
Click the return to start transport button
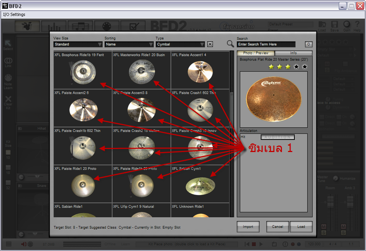coord(247,244)
